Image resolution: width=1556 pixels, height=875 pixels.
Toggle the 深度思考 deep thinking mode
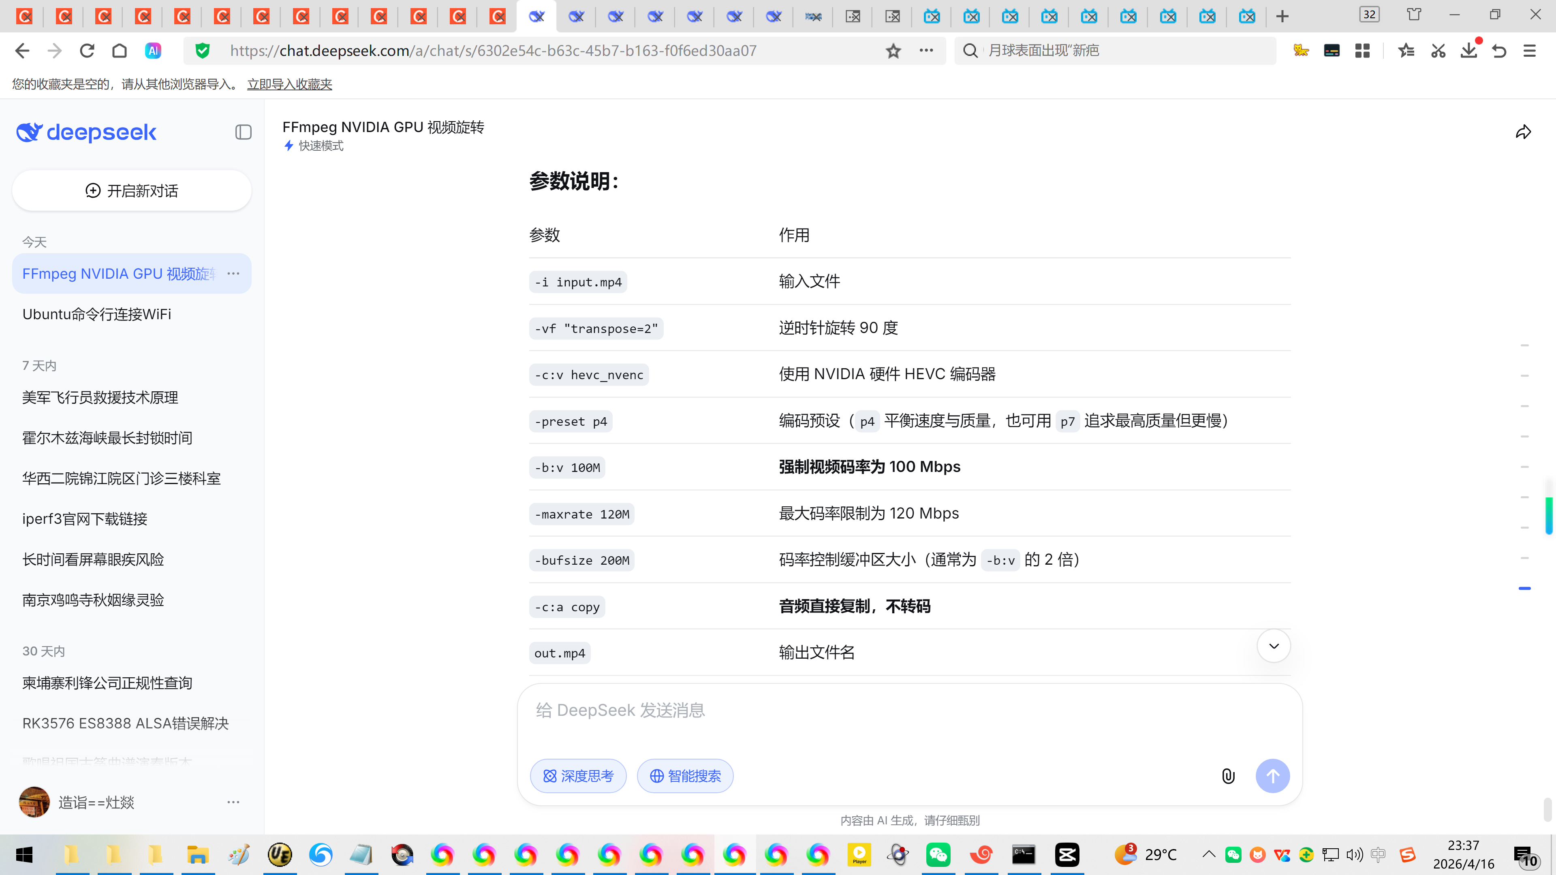coord(578,776)
